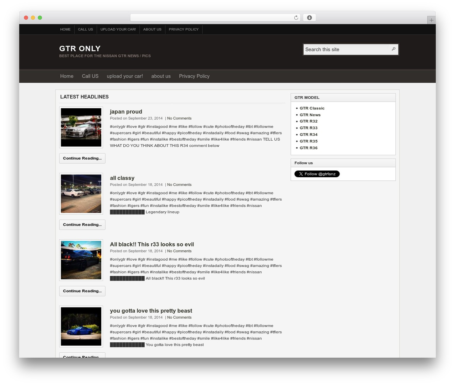
Task: Open CALL US in the top black bar
Action: (86, 29)
